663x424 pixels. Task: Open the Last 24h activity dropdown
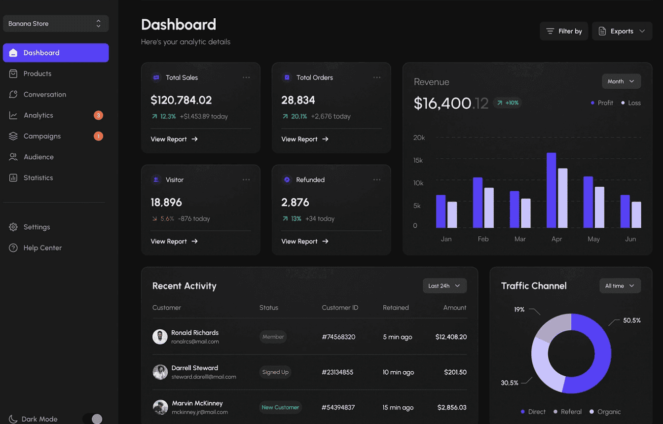[x=444, y=286]
